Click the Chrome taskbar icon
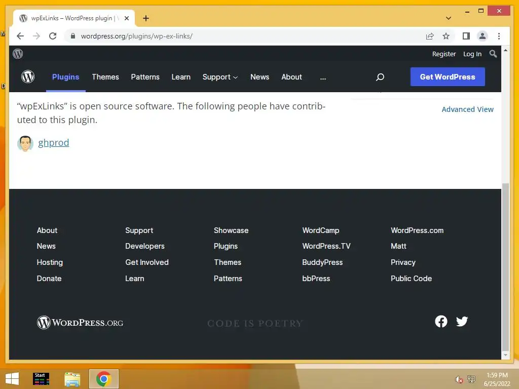 (x=103, y=379)
